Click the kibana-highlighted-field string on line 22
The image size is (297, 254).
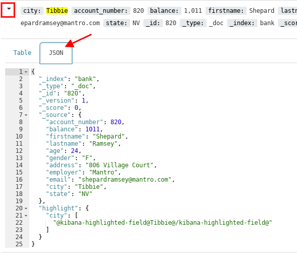pyautogui.click(x=162, y=223)
